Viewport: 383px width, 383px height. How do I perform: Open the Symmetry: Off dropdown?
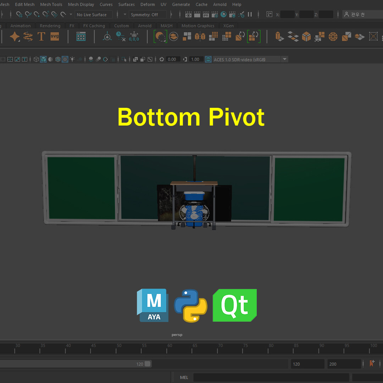tap(148, 15)
